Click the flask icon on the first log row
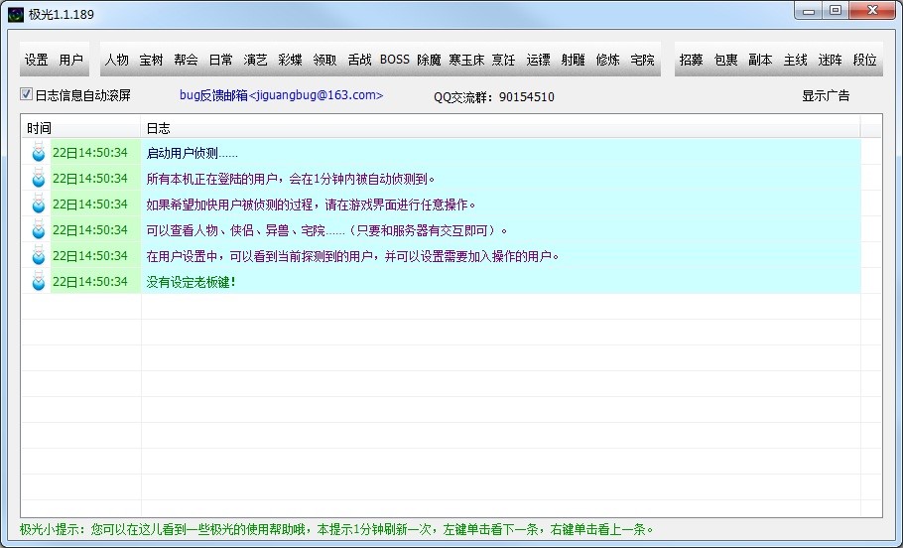The height and width of the screenshot is (548, 903). pos(38,153)
